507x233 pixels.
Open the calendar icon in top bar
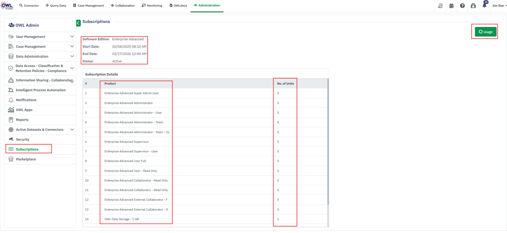451,6
